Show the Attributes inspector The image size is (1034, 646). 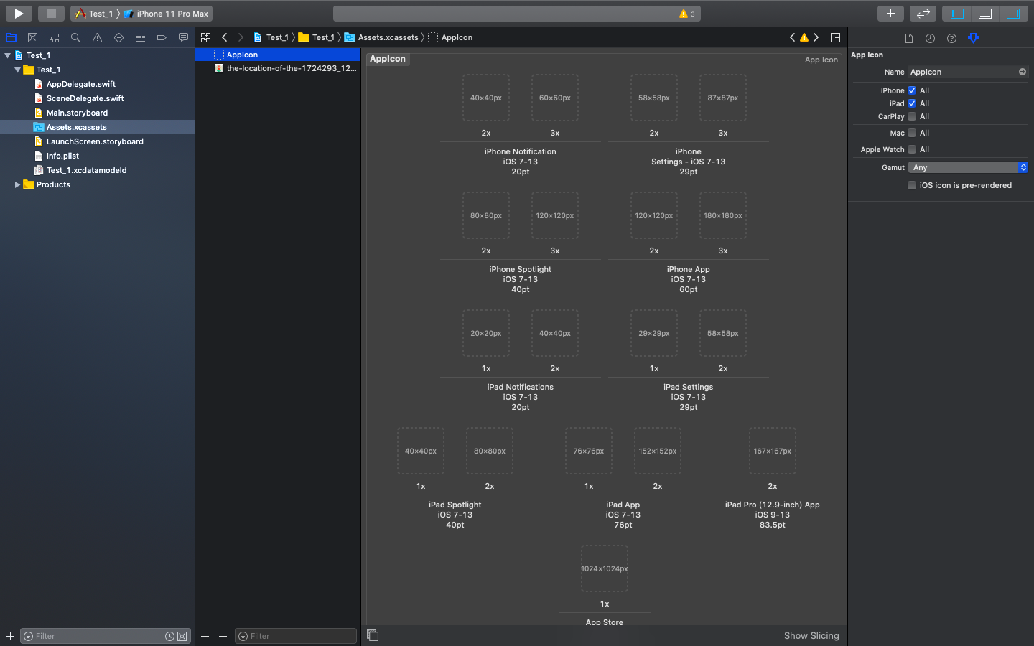(x=974, y=38)
